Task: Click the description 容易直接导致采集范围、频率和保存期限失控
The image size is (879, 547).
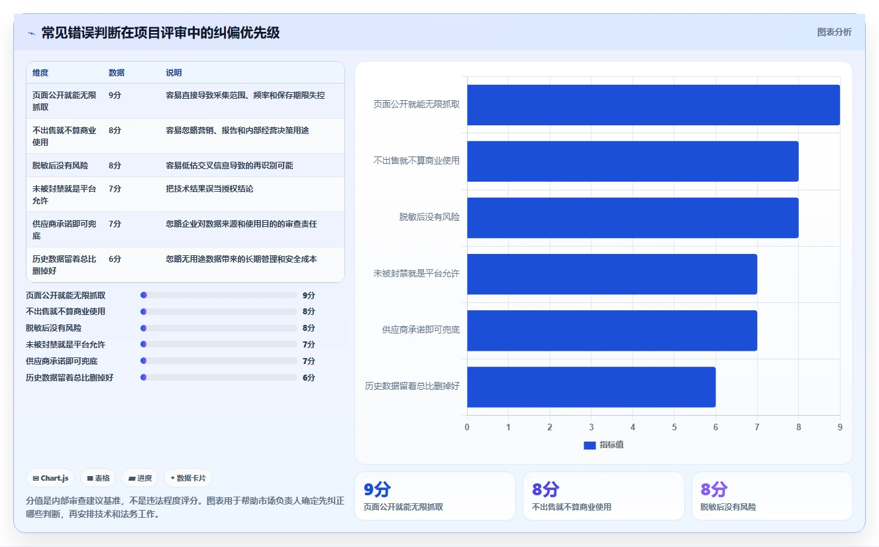Action: (x=245, y=95)
